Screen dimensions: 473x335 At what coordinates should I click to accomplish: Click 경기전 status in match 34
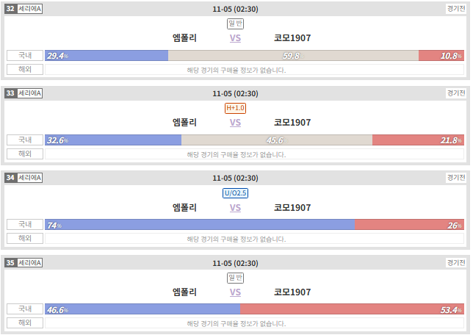point(456,178)
